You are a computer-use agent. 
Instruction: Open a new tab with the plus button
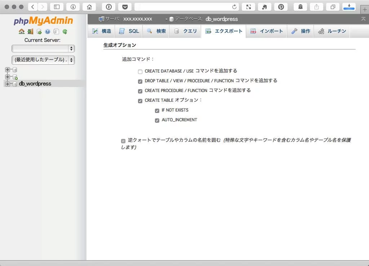click(365, 9)
